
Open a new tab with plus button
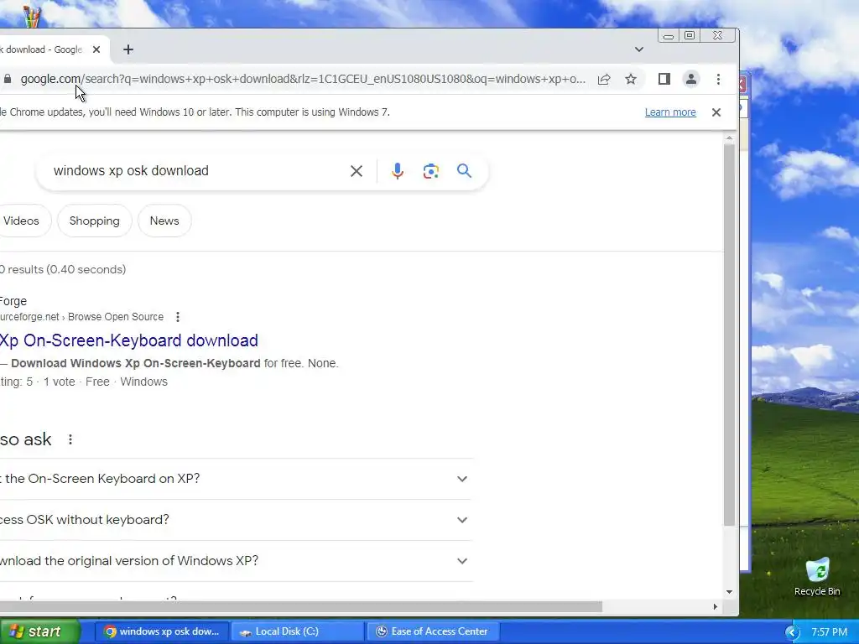128,49
